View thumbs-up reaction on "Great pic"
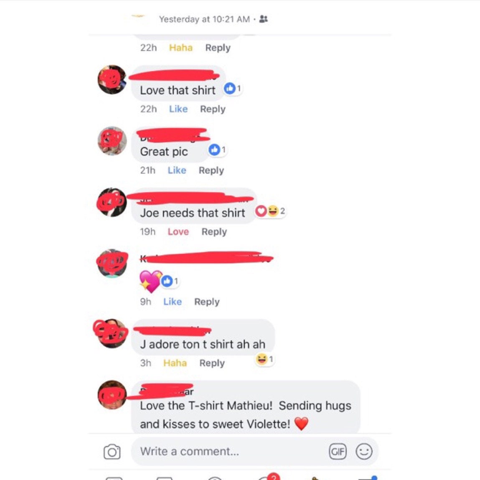Screen dimensions: 480x480 (x=217, y=150)
